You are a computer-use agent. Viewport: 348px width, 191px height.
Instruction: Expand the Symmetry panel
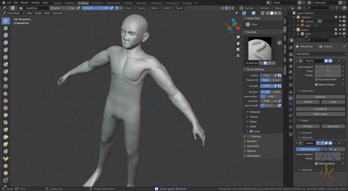(253, 146)
